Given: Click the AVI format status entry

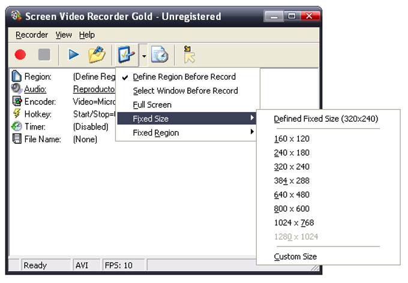Looking at the screenshot, I should [x=86, y=265].
